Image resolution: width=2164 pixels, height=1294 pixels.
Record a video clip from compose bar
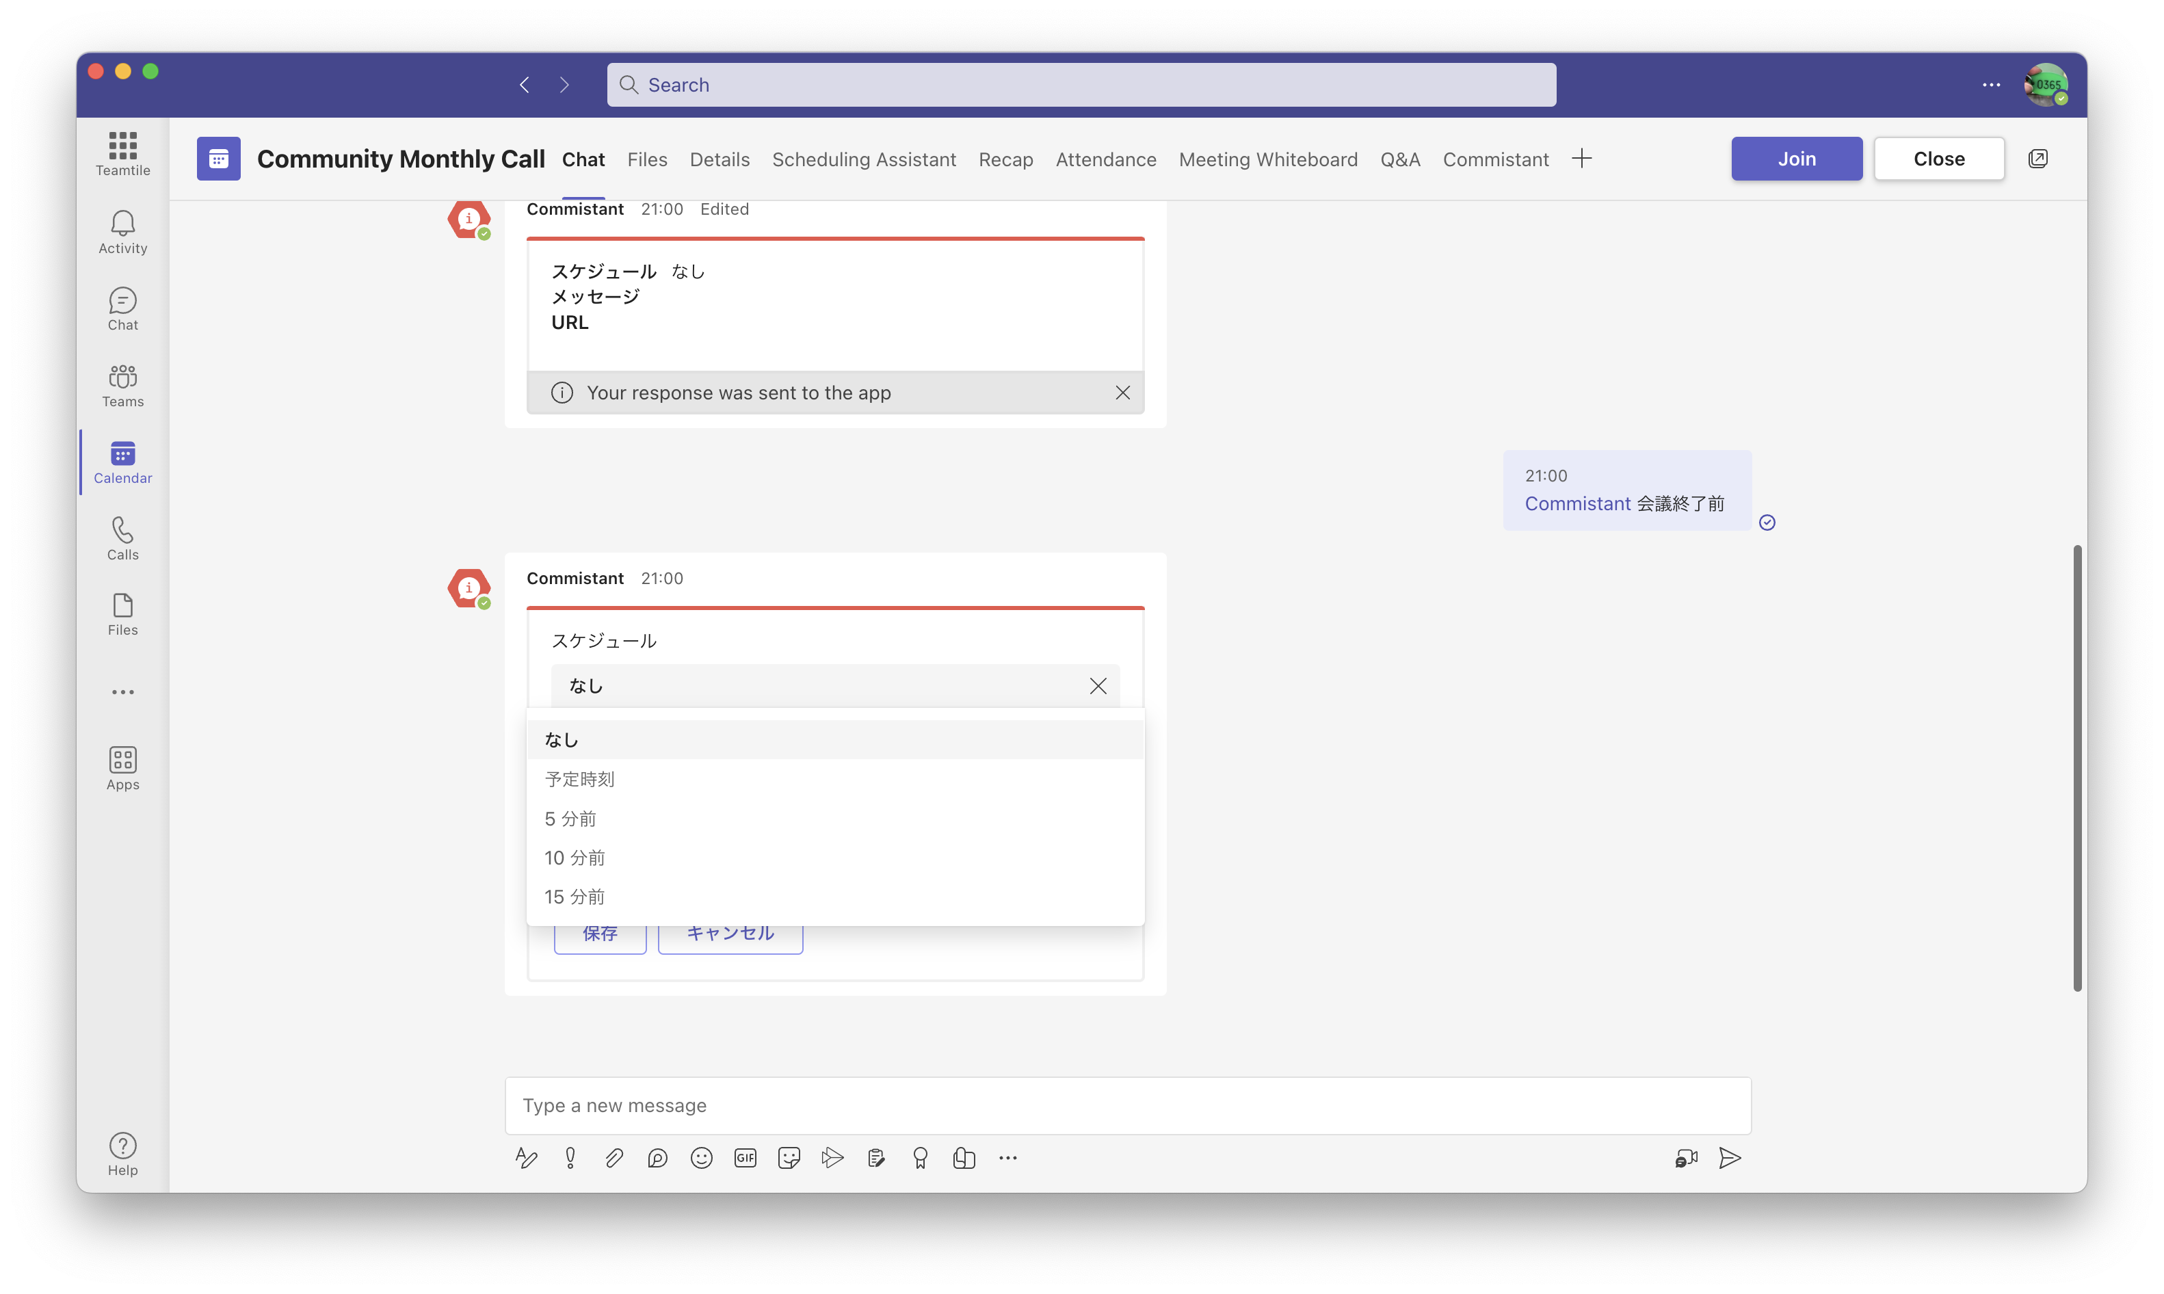(x=1686, y=1158)
